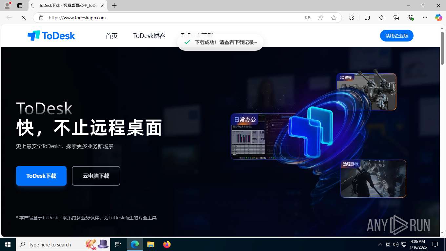Add page to favorites star icon
446x251 pixels.
(334, 18)
